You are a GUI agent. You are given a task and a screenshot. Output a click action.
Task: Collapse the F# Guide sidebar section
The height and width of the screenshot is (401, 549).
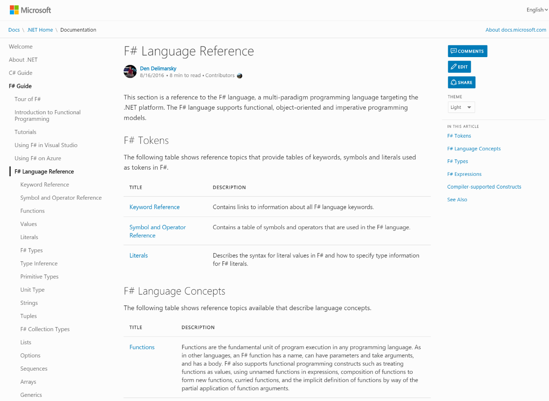(20, 86)
